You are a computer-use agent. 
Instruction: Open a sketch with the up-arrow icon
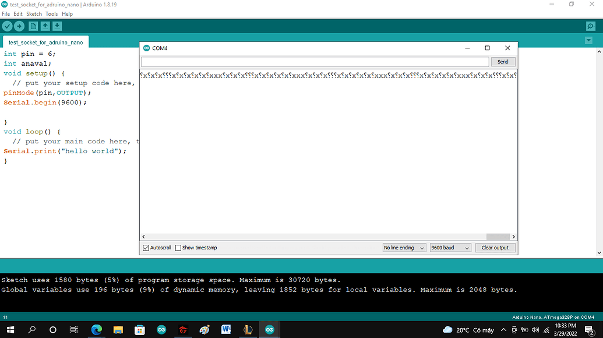tap(45, 26)
